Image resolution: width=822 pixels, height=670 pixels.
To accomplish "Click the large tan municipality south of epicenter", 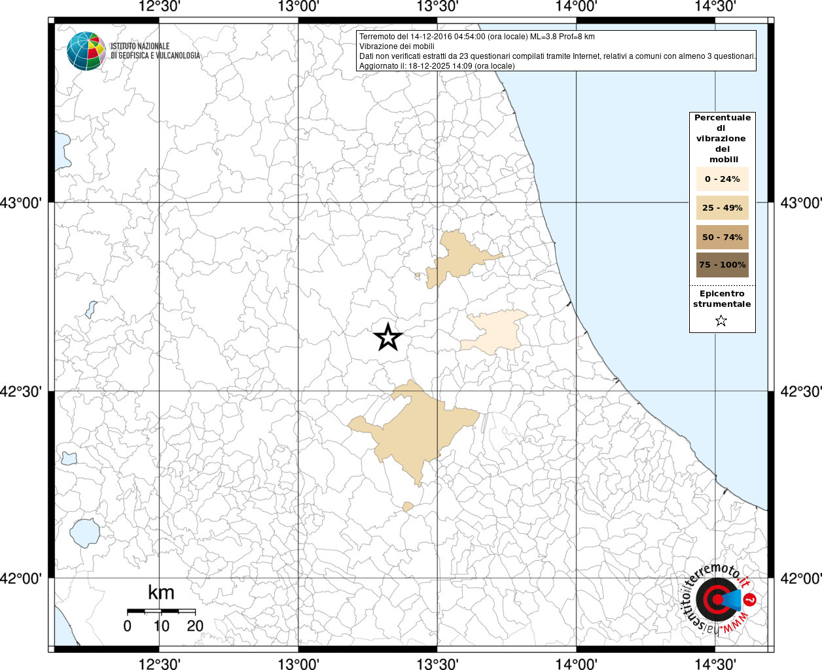I will (x=416, y=430).
